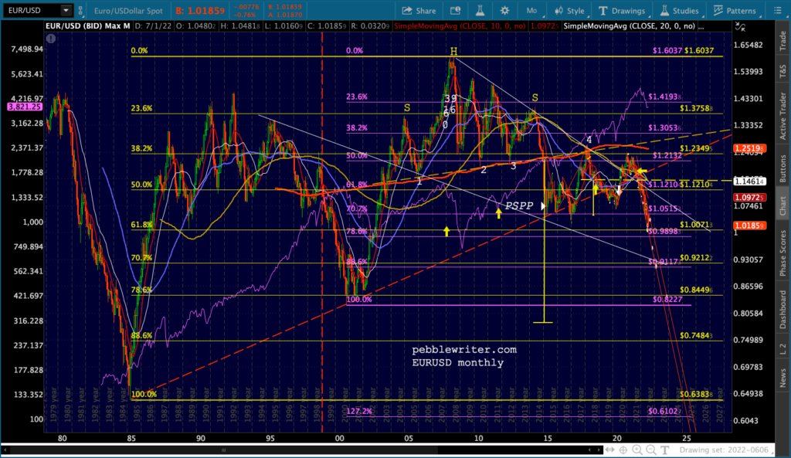The image size is (791, 458).
Task: Click the crosshair cursor icon
Action: pyautogui.click(x=623, y=450)
